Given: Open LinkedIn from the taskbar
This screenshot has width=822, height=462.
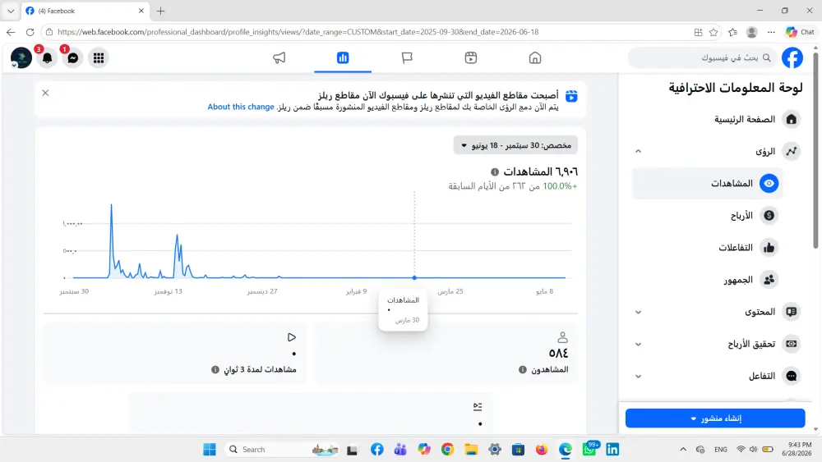Looking at the screenshot, I should pyautogui.click(x=612, y=450).
